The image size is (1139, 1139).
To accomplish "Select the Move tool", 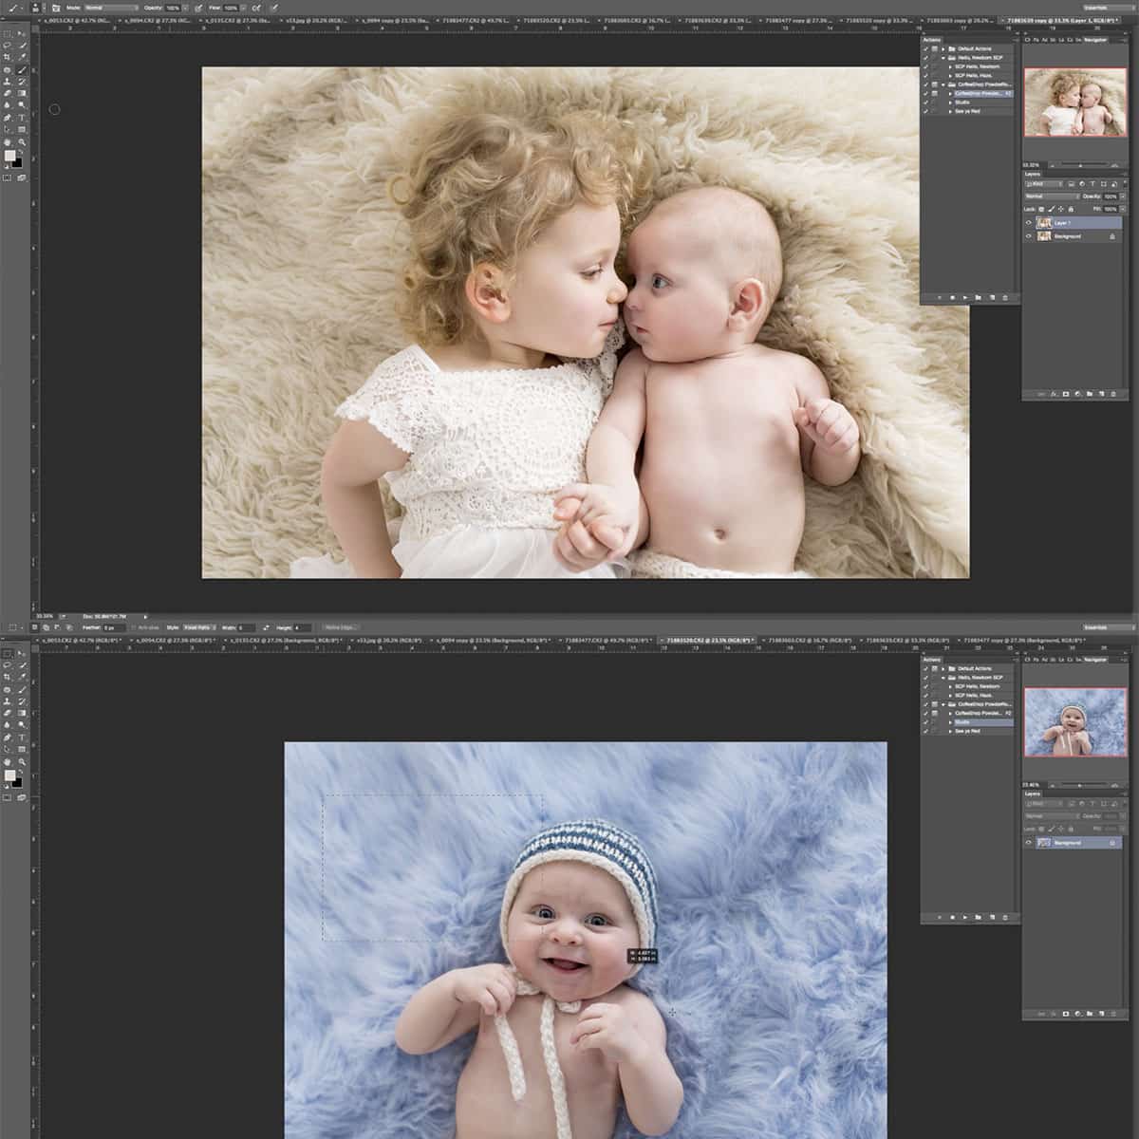I will click(21, 34).
